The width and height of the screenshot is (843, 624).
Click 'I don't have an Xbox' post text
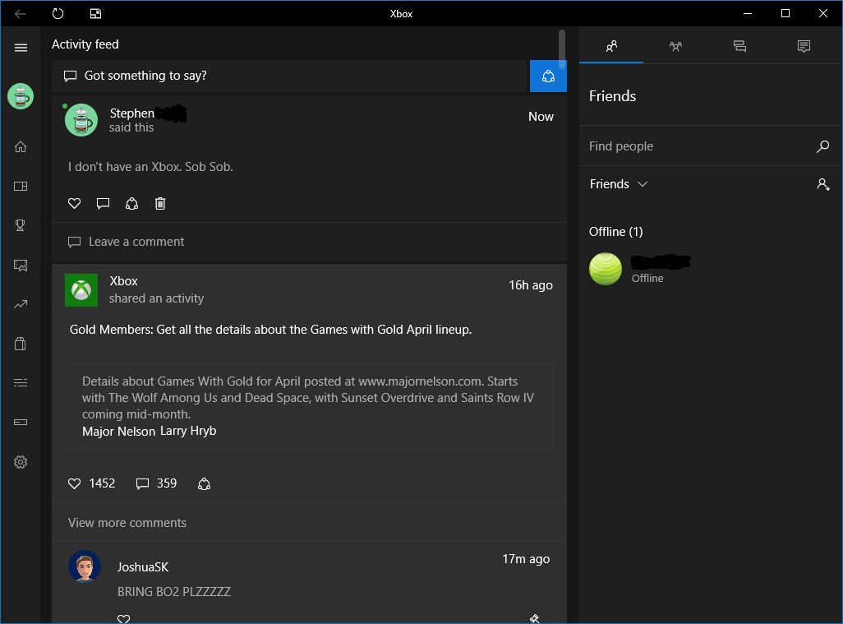[x=150, y=167]
